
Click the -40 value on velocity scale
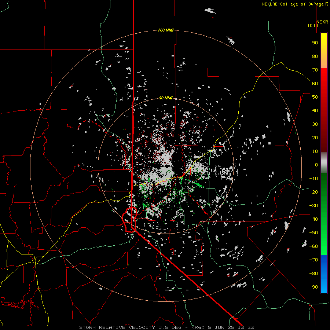(313, 219)
